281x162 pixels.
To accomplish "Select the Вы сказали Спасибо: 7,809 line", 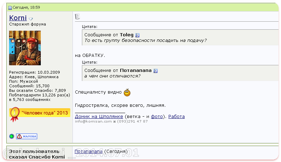I will coord(37,90).
